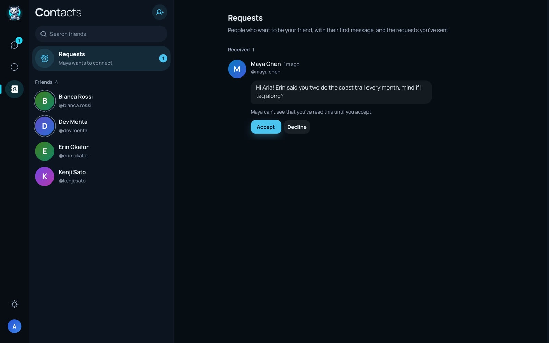Select Dev Mehta from friends
The width and height of the screenshot is (549, 343).
(x=101, y=126)
